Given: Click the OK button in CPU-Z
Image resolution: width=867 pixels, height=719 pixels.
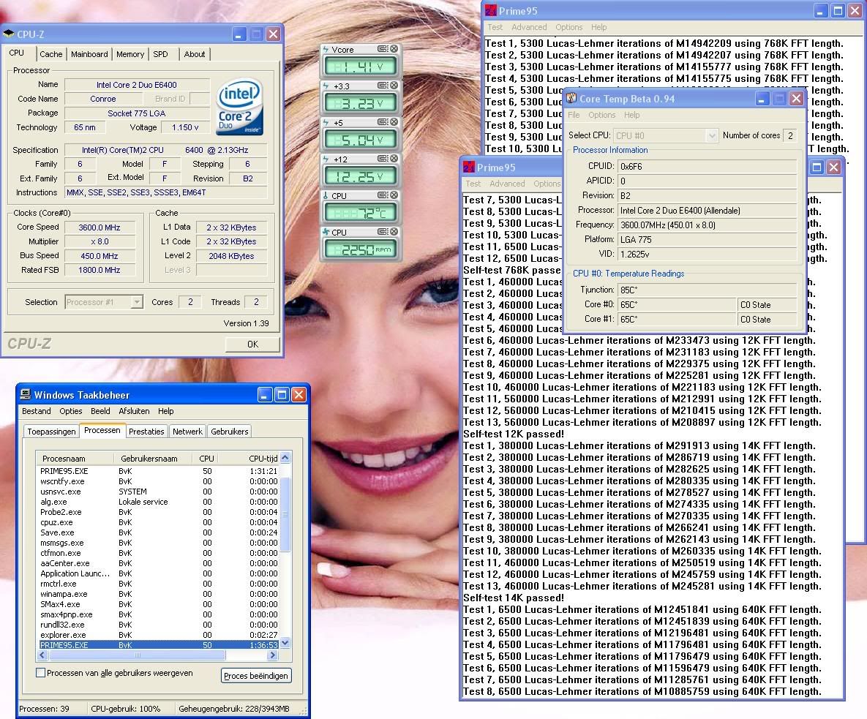Looking at the screenshot, I should tap(252, 345).
